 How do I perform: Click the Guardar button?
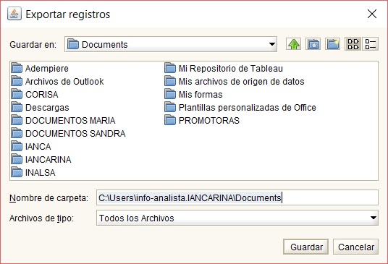306,247
